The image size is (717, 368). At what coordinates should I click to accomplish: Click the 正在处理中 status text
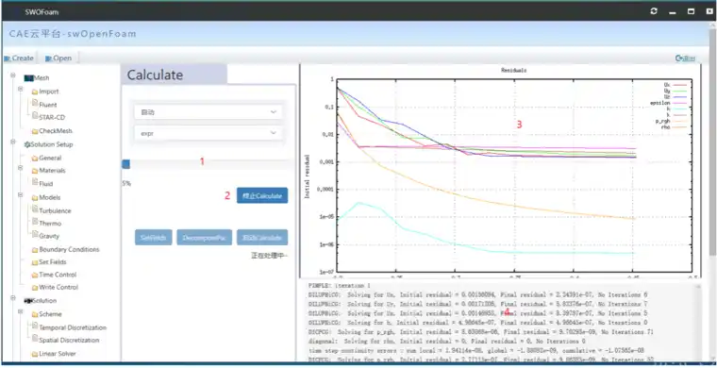269,256
